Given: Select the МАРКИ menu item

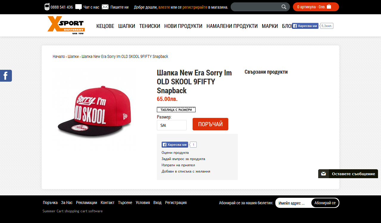Looking at the screenshot, I should tap(270, 26).
